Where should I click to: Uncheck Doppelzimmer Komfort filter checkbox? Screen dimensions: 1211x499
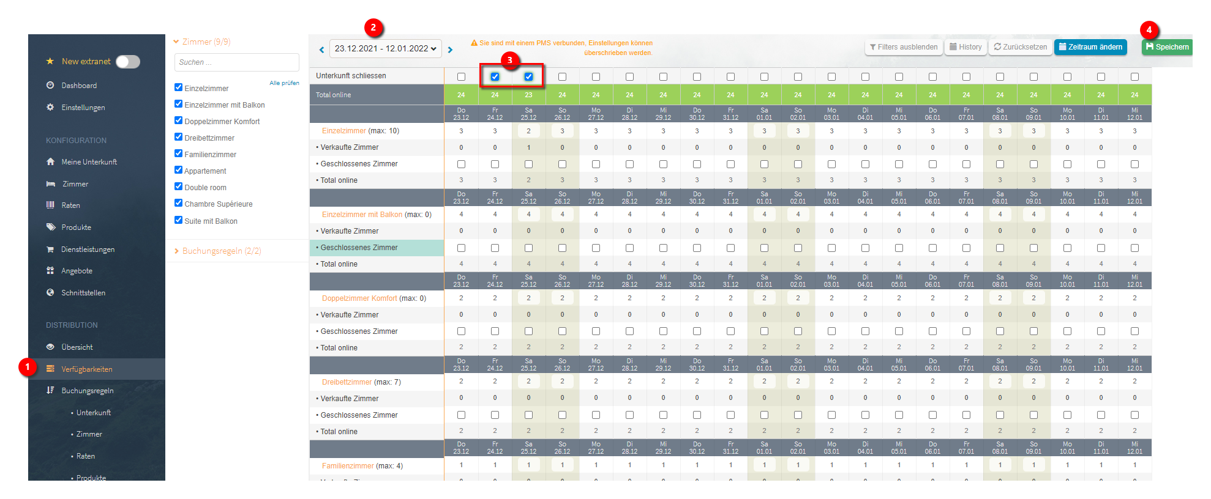point(179,120)
